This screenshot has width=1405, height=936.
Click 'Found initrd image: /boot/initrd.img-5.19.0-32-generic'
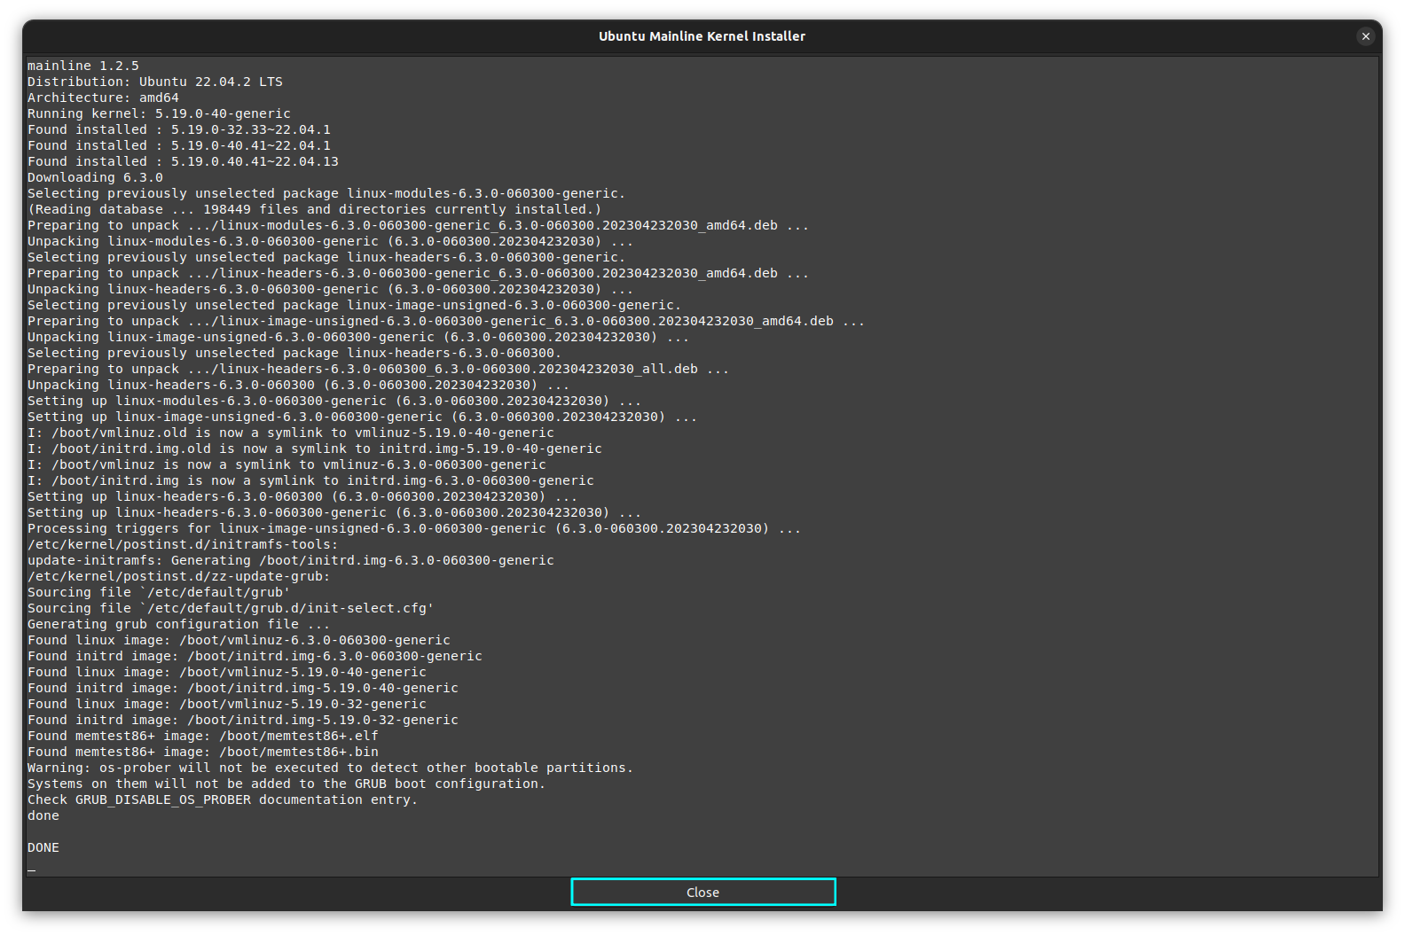[243, 720]
